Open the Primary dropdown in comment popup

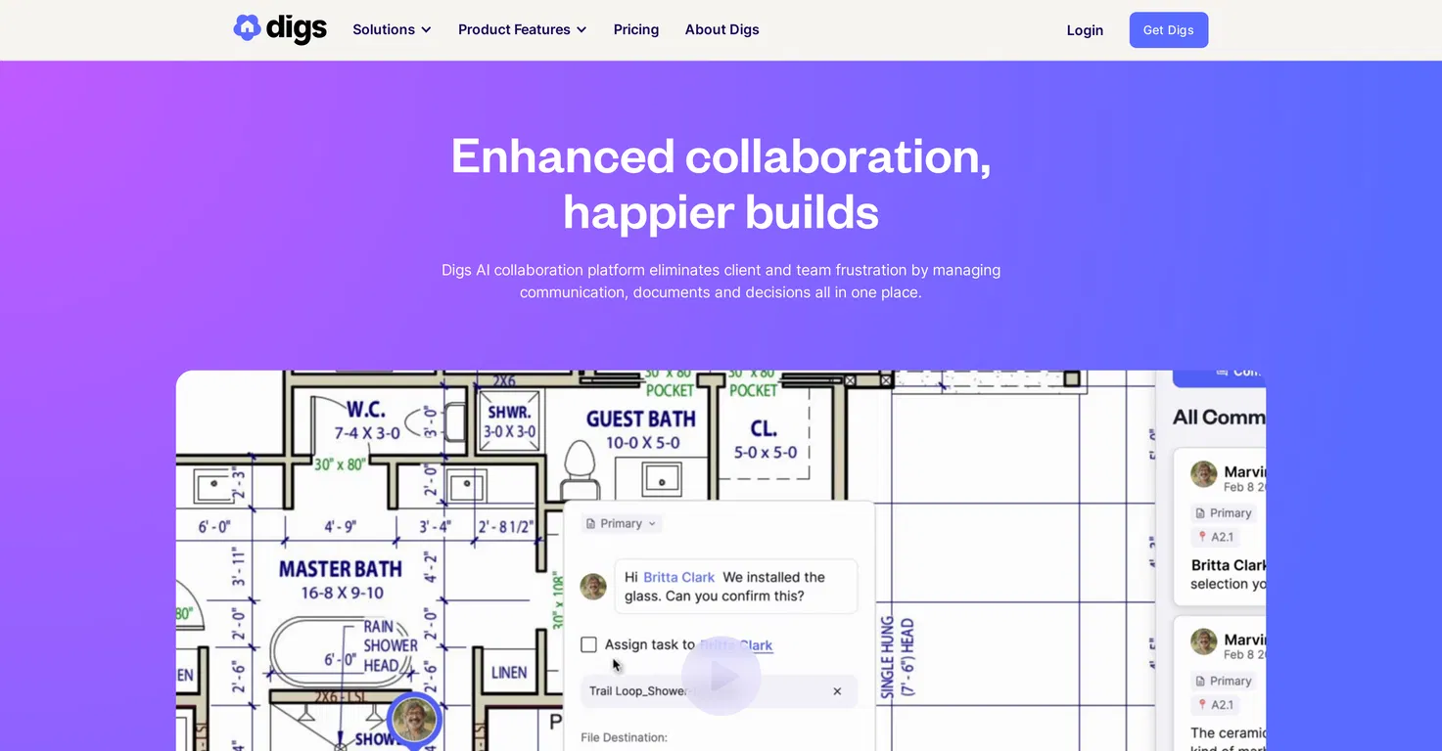[622, 523]
